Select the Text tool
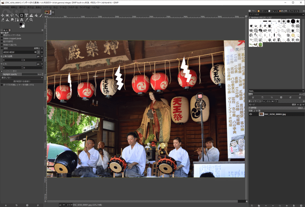 (x=22, y=20)
